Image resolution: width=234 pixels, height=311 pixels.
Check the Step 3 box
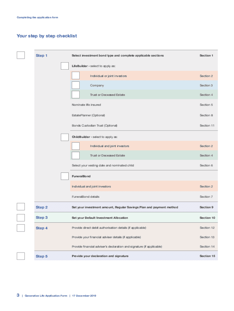[21, 217]
